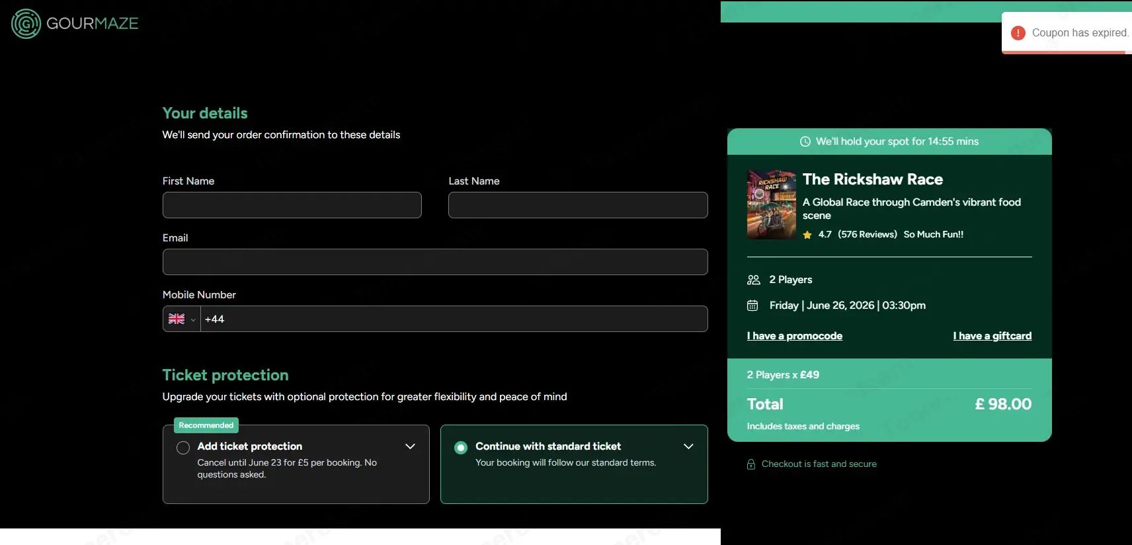Click the GOURMAZE brand name text

[x=93, y=24]
